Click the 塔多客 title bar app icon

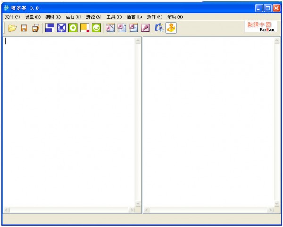click(x=7, y=8)
